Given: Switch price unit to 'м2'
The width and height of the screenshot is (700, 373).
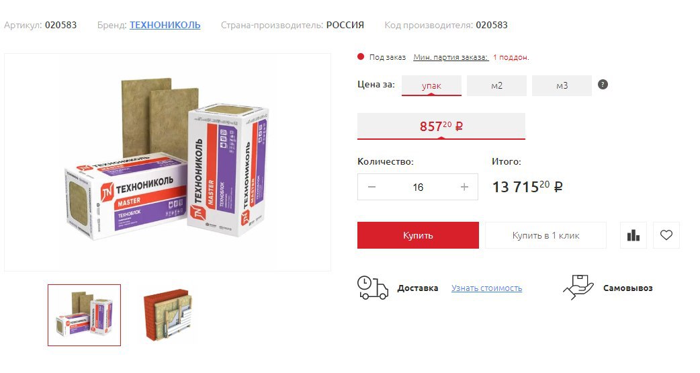Looking at the screenshot, I should [496, 86].
